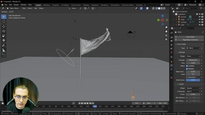This screenshot has height=115, width=205.
Task: Switch to the Shading workspace tab
Action: (86, 5)
